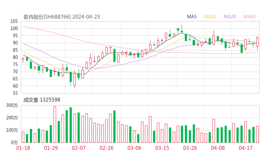The height and width of the screenshot is (156, 263).
Task: Click the 01-18 date label
Action: [x=23, y=148]
